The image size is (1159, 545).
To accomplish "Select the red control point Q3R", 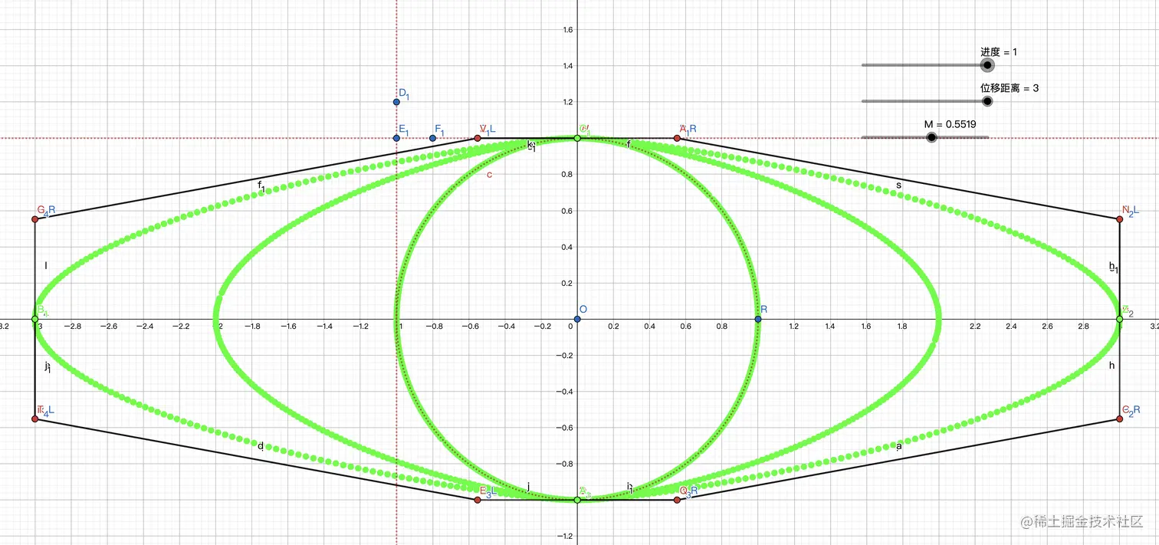I will pyautogui.click(x=677, y=500).
